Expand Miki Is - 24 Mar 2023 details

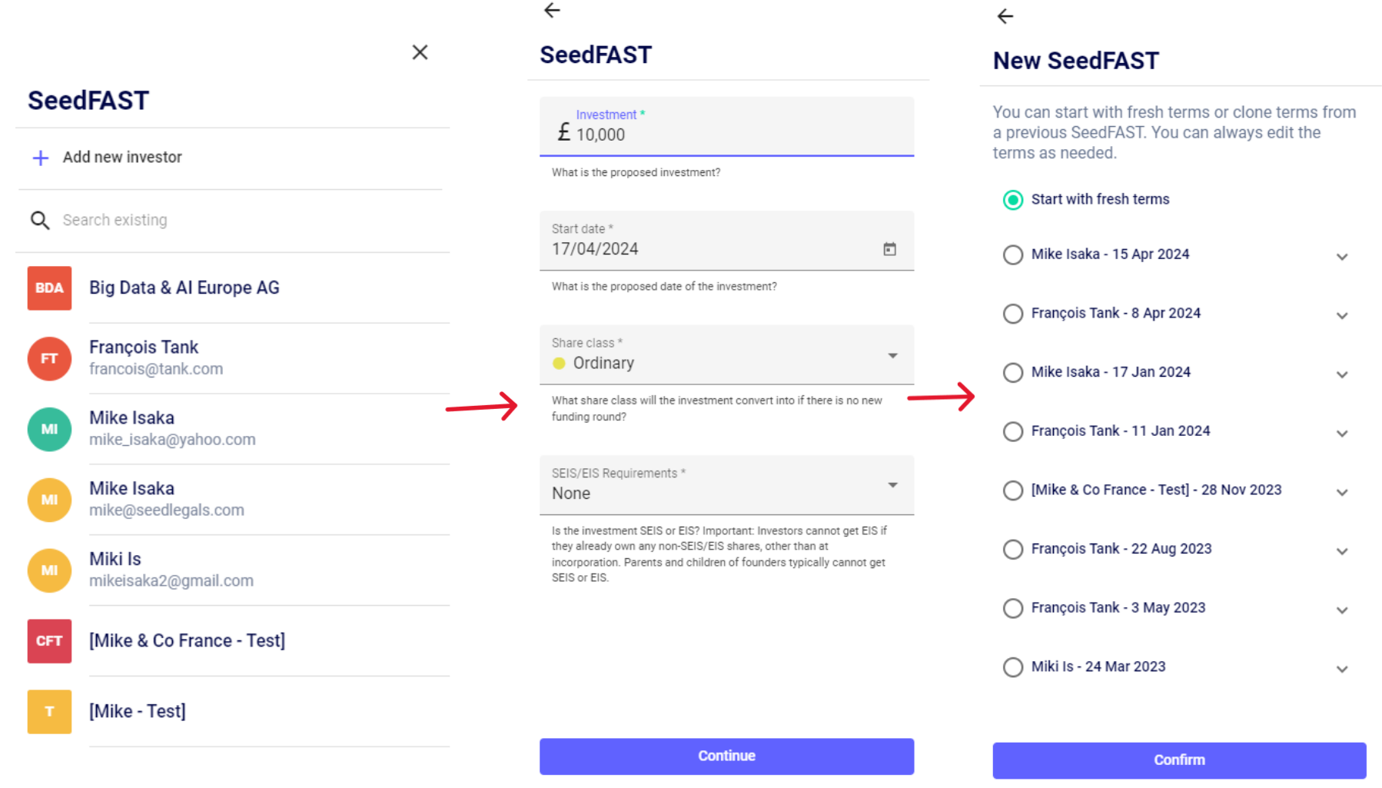point(1342,669)
